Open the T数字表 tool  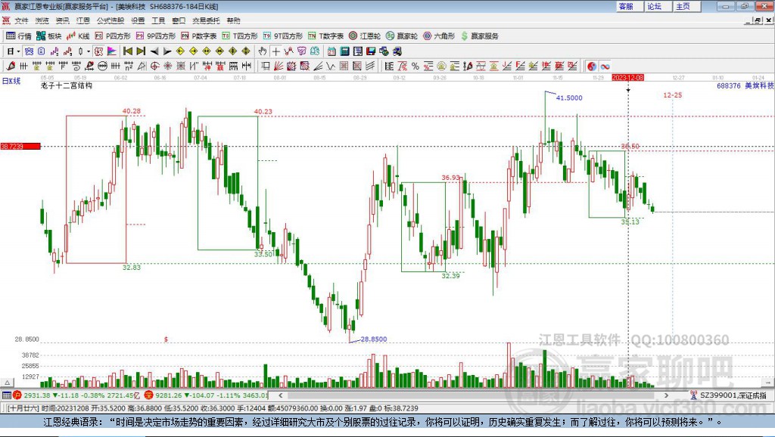tap(325, 36)
